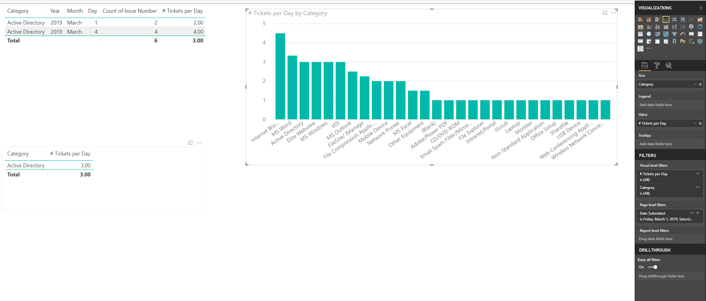Turn off Keep all filters switch
706x301 pixels.
coord(653,267)
